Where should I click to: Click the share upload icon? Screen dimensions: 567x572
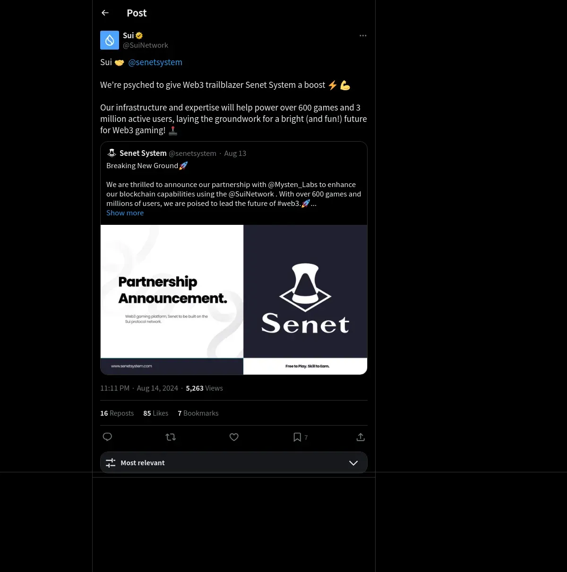click(x=361, y=437)
